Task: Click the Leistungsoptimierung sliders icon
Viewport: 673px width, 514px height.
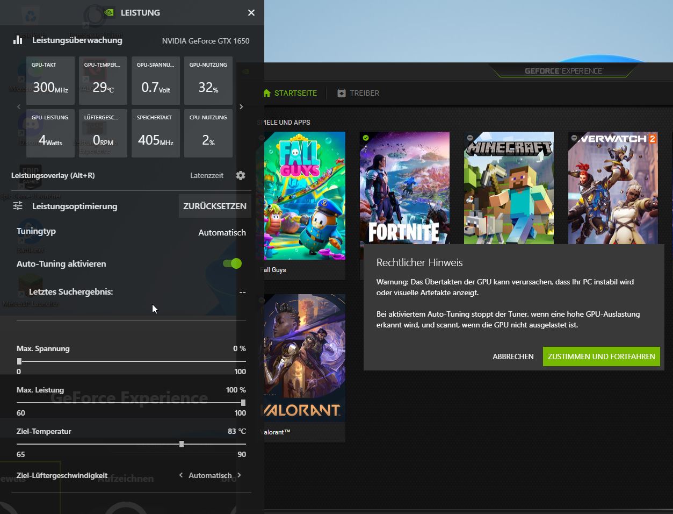Action: 18,206
